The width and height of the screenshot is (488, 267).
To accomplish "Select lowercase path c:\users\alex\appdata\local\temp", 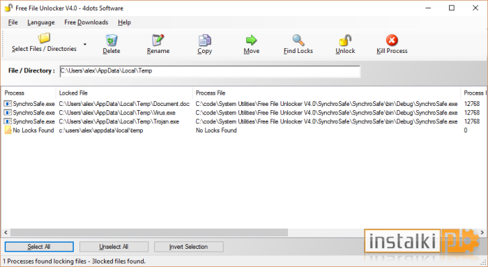I will pos(101,130).
